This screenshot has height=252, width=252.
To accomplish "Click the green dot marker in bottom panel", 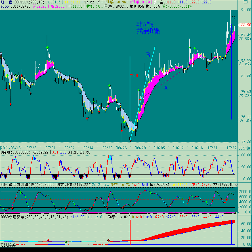I will [66, 242].
